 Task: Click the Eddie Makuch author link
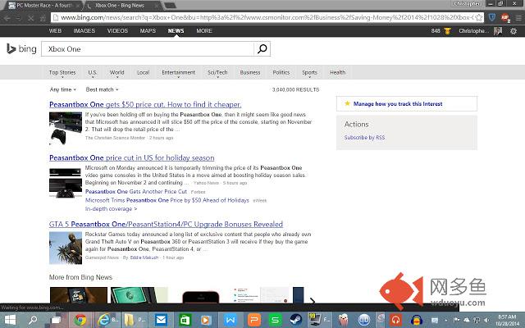click(144, 257)
